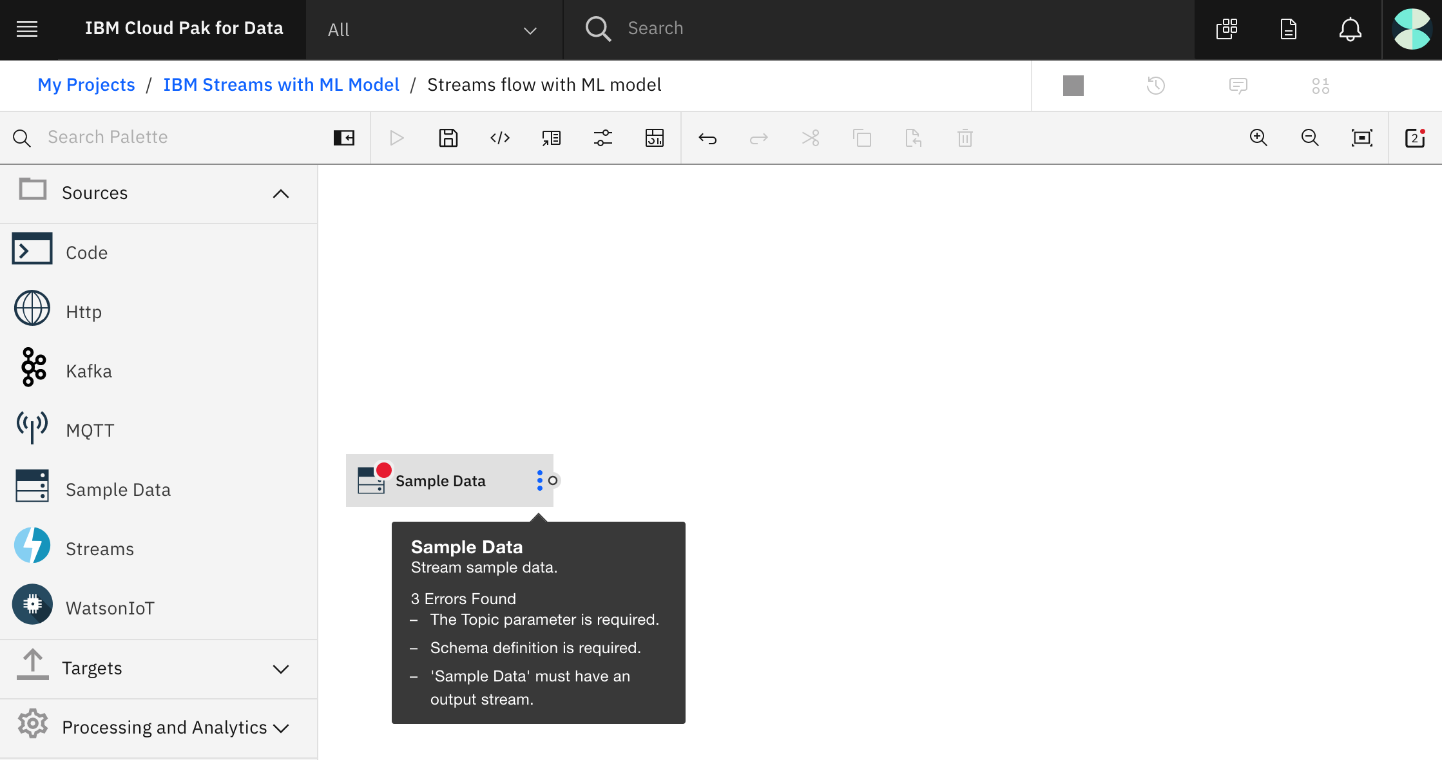
Task: Open the My Projects breadcrumb link
Action: click(x=86, y=85)
